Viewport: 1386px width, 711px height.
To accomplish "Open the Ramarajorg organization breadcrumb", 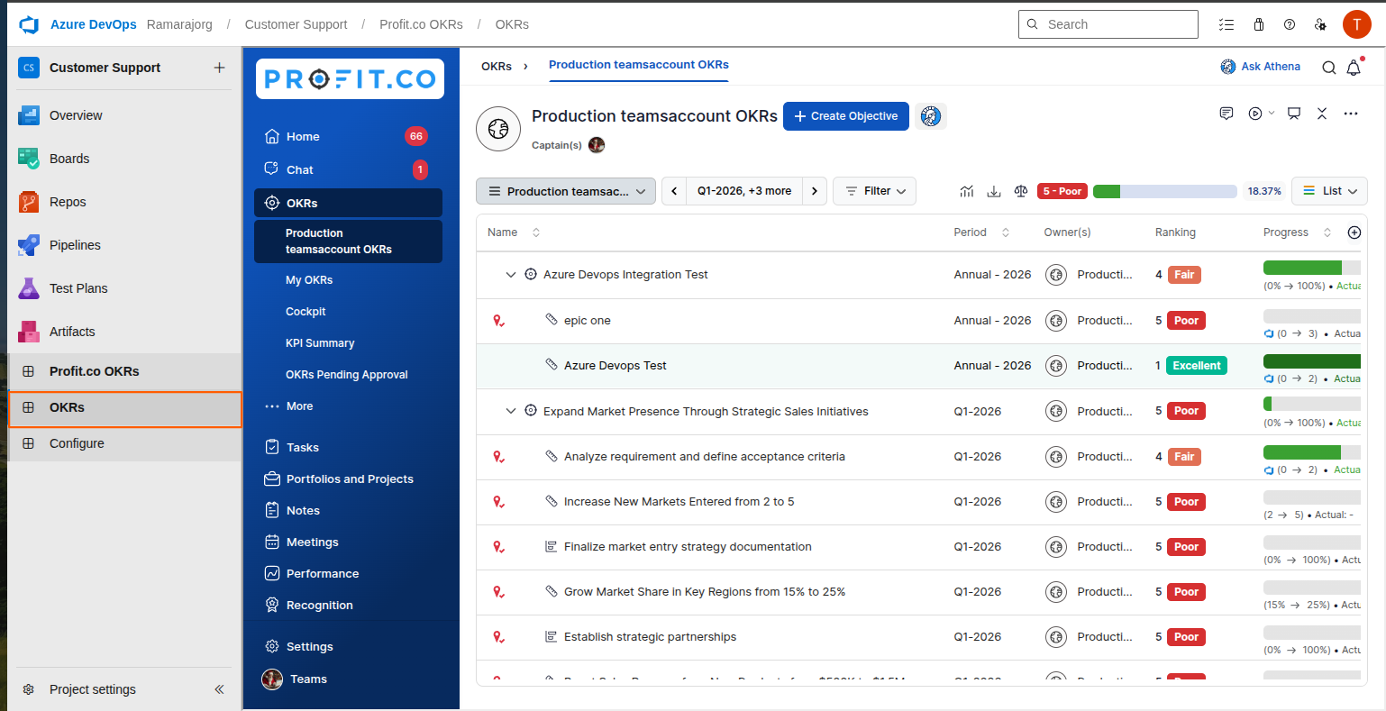I will pos(179,24).
